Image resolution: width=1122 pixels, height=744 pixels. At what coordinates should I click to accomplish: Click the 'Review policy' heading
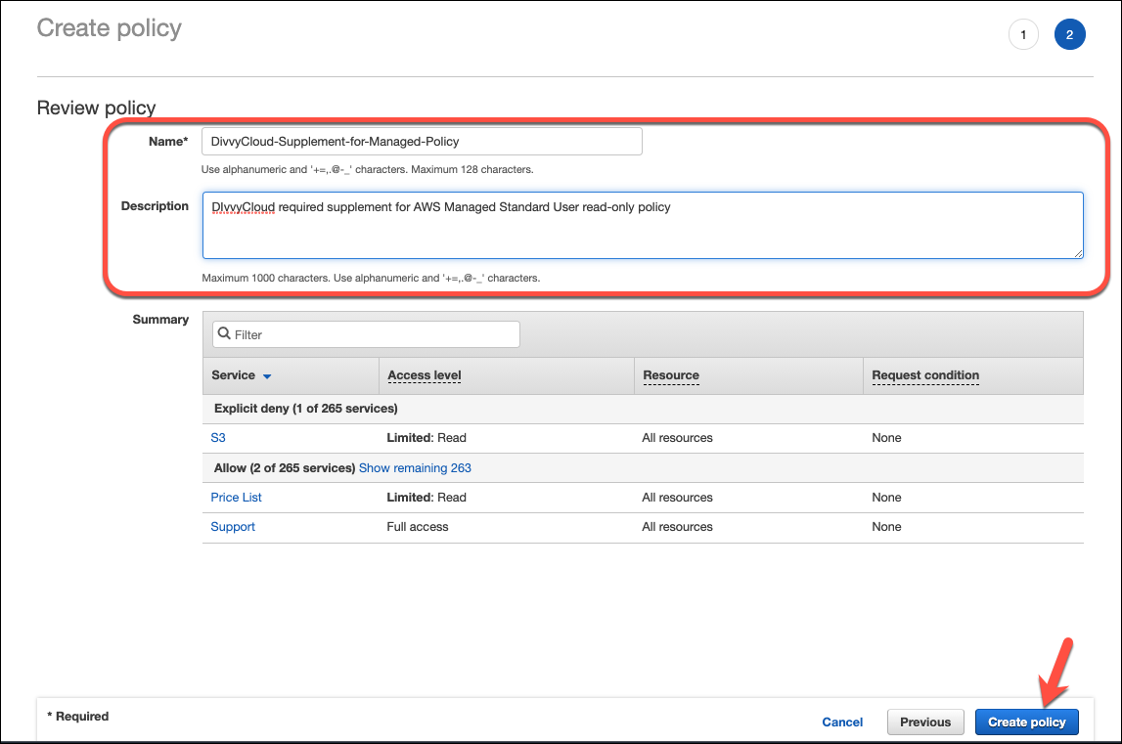tap(96, 108)
